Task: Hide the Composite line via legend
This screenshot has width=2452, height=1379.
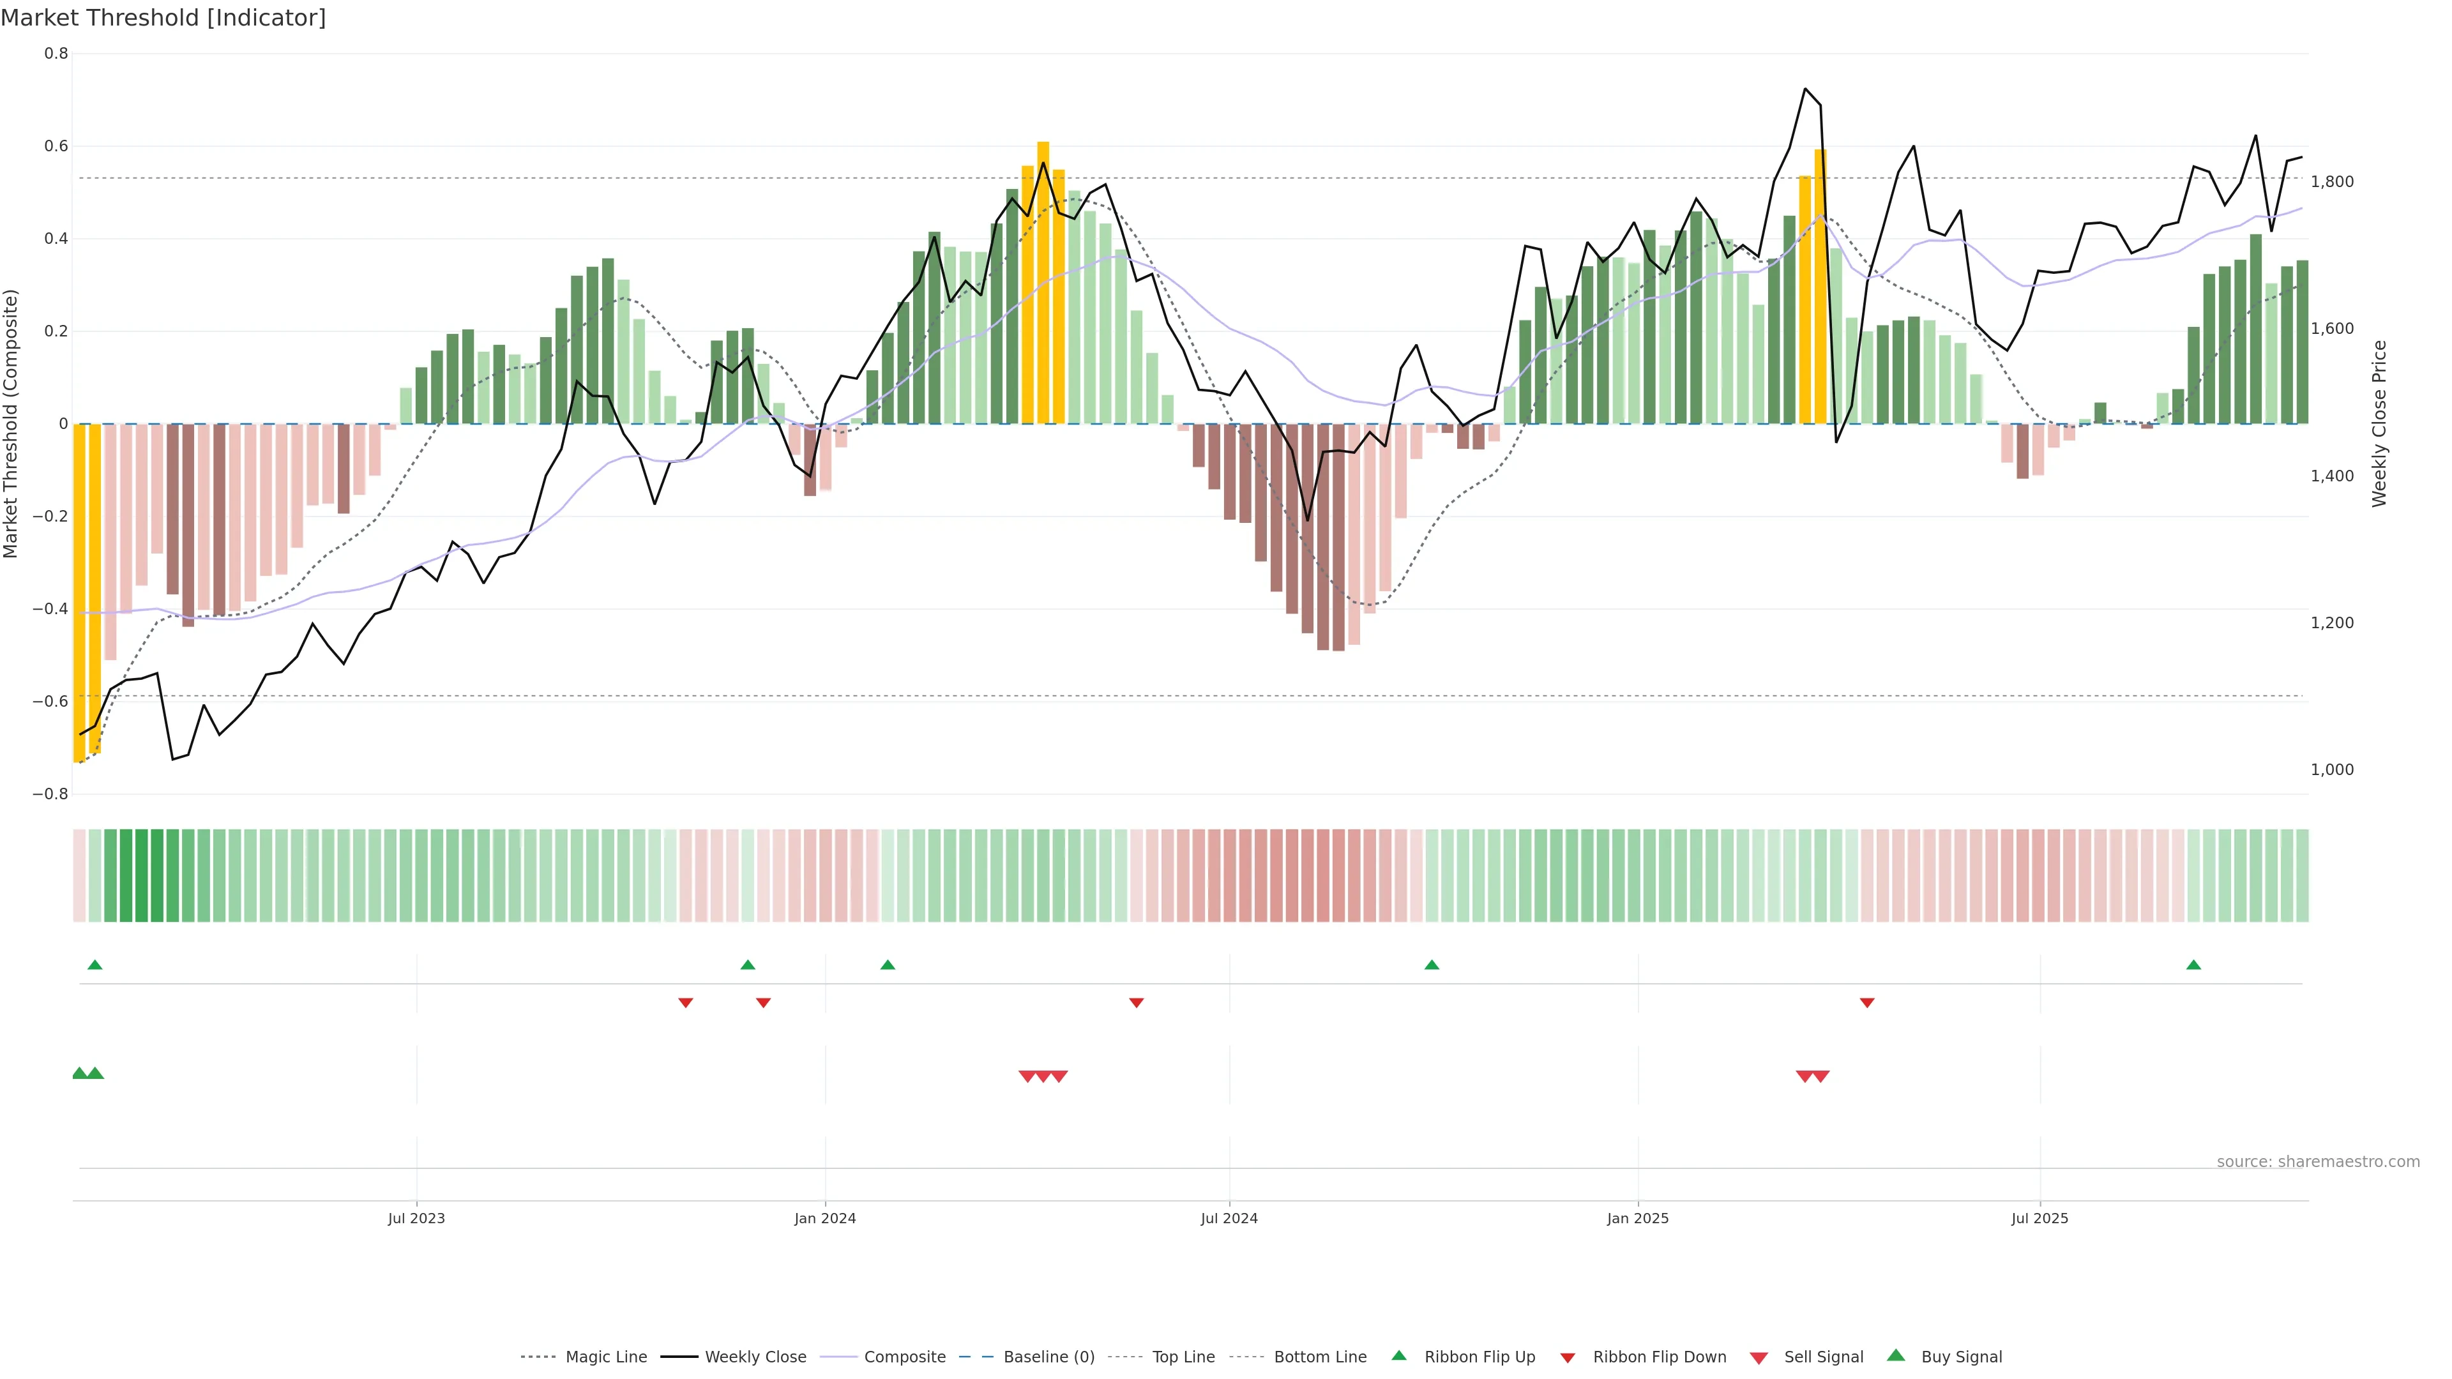Action: pos(904,1357)
